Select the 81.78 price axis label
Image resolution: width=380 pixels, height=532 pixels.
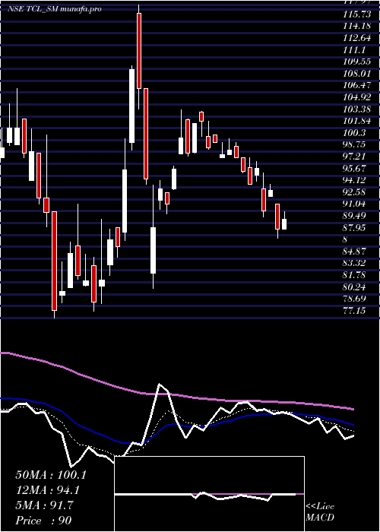tap(355, 275)
